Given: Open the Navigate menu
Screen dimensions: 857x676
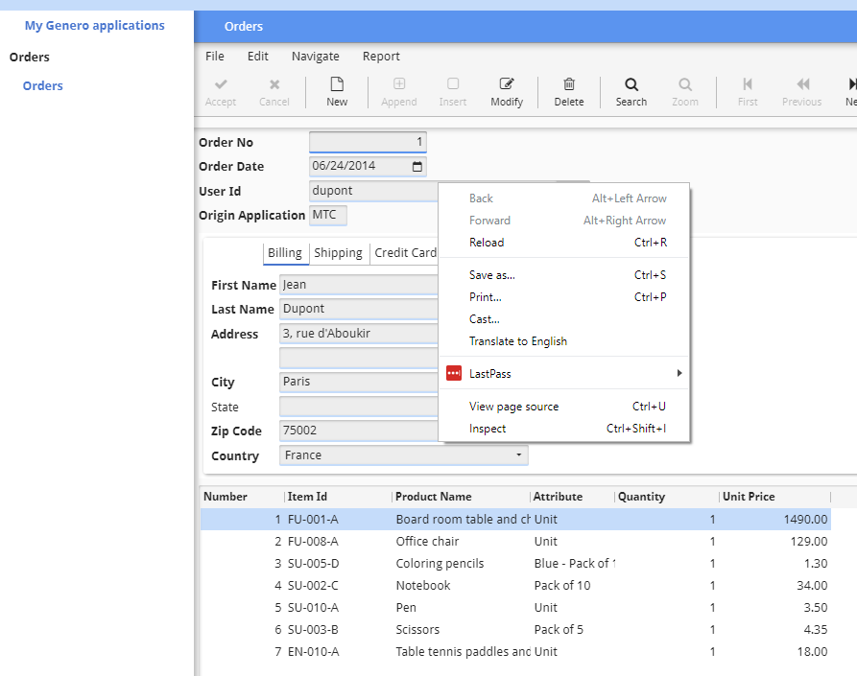Looking at the screenshot, I should (315, 56).
